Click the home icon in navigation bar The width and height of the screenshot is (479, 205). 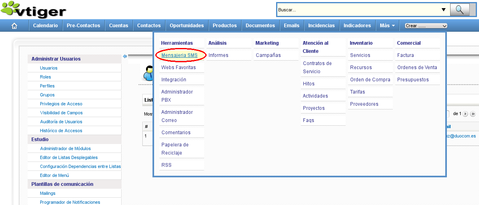pos(14,26)
